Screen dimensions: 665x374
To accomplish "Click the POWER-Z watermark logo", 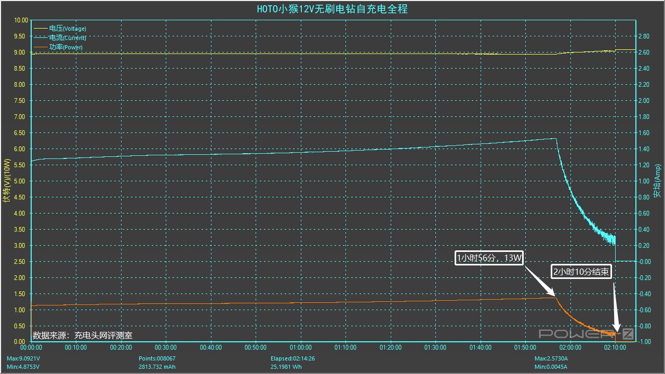I will coord(586,334).
